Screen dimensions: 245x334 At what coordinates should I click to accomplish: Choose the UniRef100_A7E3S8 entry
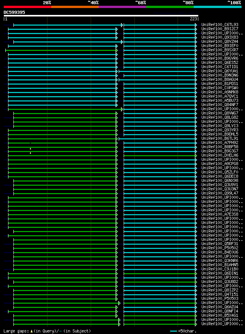point(220,214)
